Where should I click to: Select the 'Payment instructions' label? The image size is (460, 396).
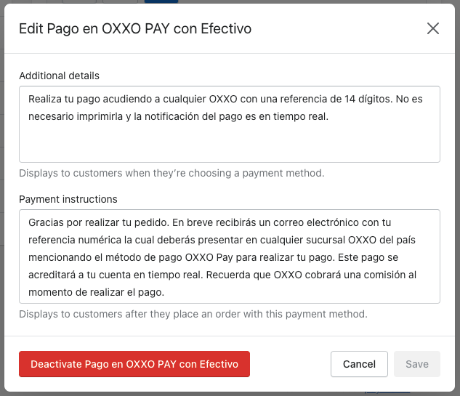pyautogui.click(x=68, y=199)
